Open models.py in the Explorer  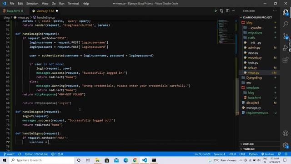click(255, 58)
